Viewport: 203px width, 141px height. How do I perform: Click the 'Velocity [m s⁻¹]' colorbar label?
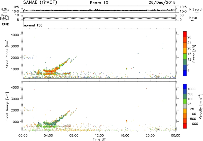pyautogui.click(x=200, y=106)
